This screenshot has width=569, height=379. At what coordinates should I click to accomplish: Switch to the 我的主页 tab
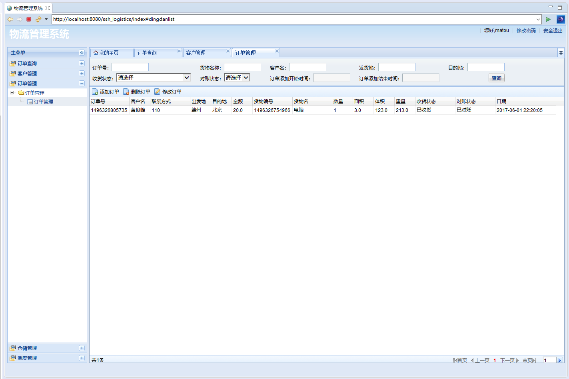tap(109, 53)
